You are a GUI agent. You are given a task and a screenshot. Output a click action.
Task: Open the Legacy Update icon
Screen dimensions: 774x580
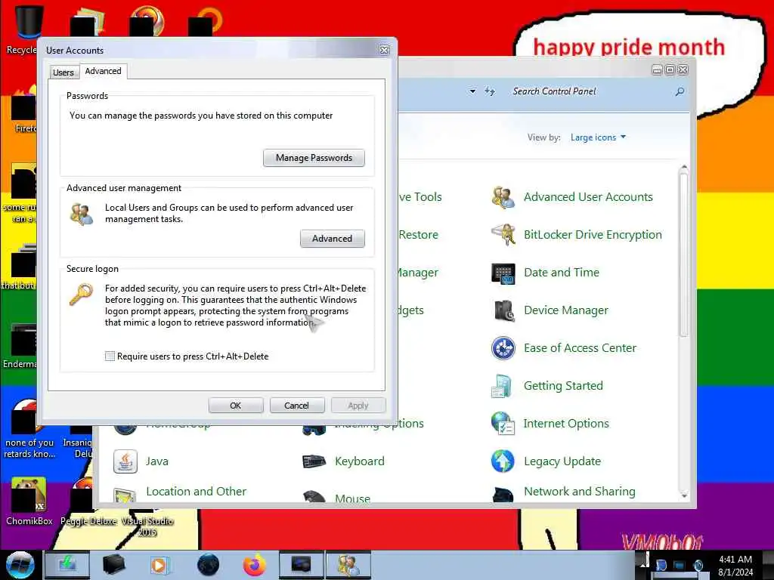click(x=503, y=461)
